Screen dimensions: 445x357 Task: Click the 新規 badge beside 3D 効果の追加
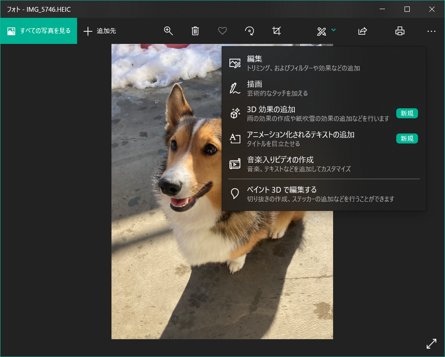click(407, 113)
